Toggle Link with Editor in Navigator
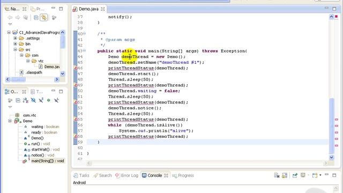 [44, 18]
